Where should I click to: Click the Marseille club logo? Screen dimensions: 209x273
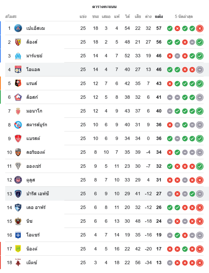point(18,56)
